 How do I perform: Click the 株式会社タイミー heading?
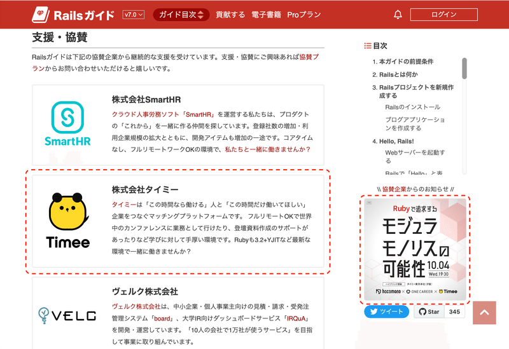coord(145,189)
